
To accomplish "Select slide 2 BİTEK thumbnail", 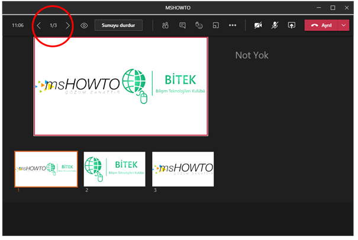I will pyautogui.click(x=114, y=169).
